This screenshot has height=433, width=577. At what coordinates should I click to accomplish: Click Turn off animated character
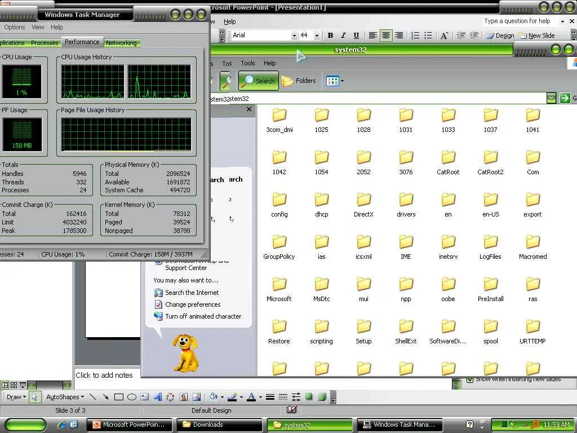click(203, 316)
